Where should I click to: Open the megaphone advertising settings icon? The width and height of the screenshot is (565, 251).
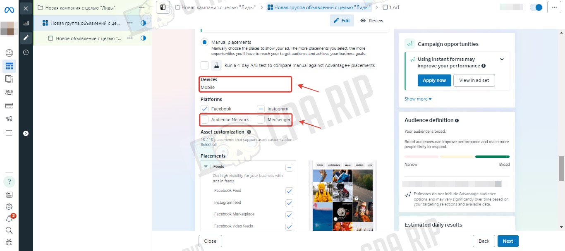coord(9,119)
